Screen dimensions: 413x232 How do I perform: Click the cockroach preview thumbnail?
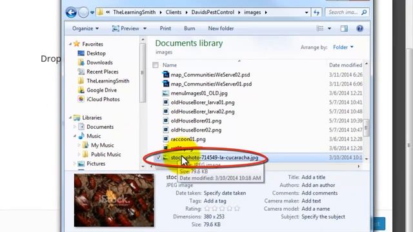(114, 200)
